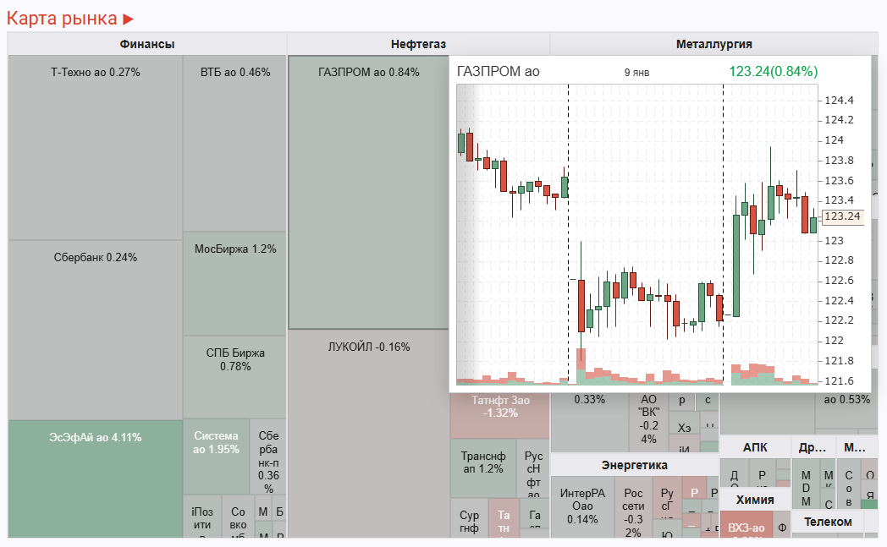The width and height of the screenshot is (887, 547).
Task: Open the Система ао 1.95% tile
Action: (216, 457)
